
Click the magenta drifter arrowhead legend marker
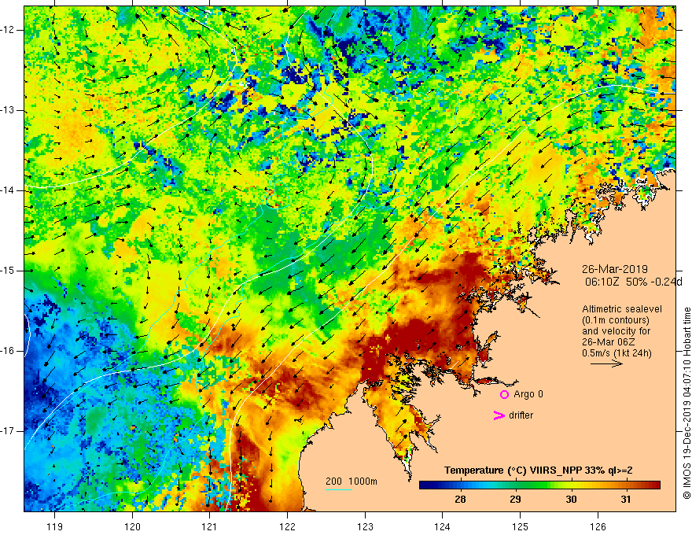(x=499, y=415)
